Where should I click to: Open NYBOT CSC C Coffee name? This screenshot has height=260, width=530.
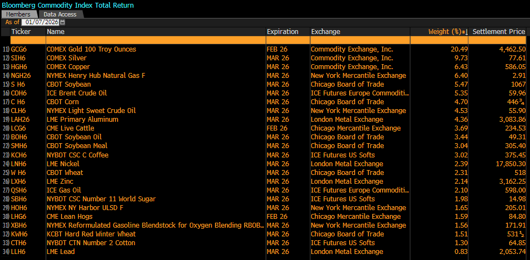click(x=78, y=155)
